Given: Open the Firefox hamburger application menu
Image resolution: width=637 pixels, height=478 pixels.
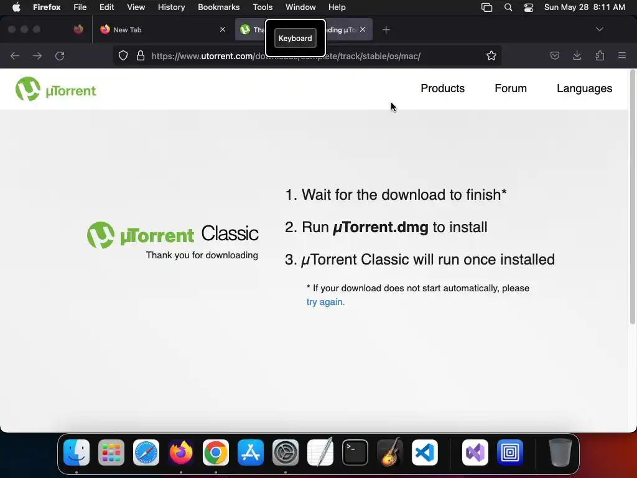Looking at the screenshot, I should 622,55.
